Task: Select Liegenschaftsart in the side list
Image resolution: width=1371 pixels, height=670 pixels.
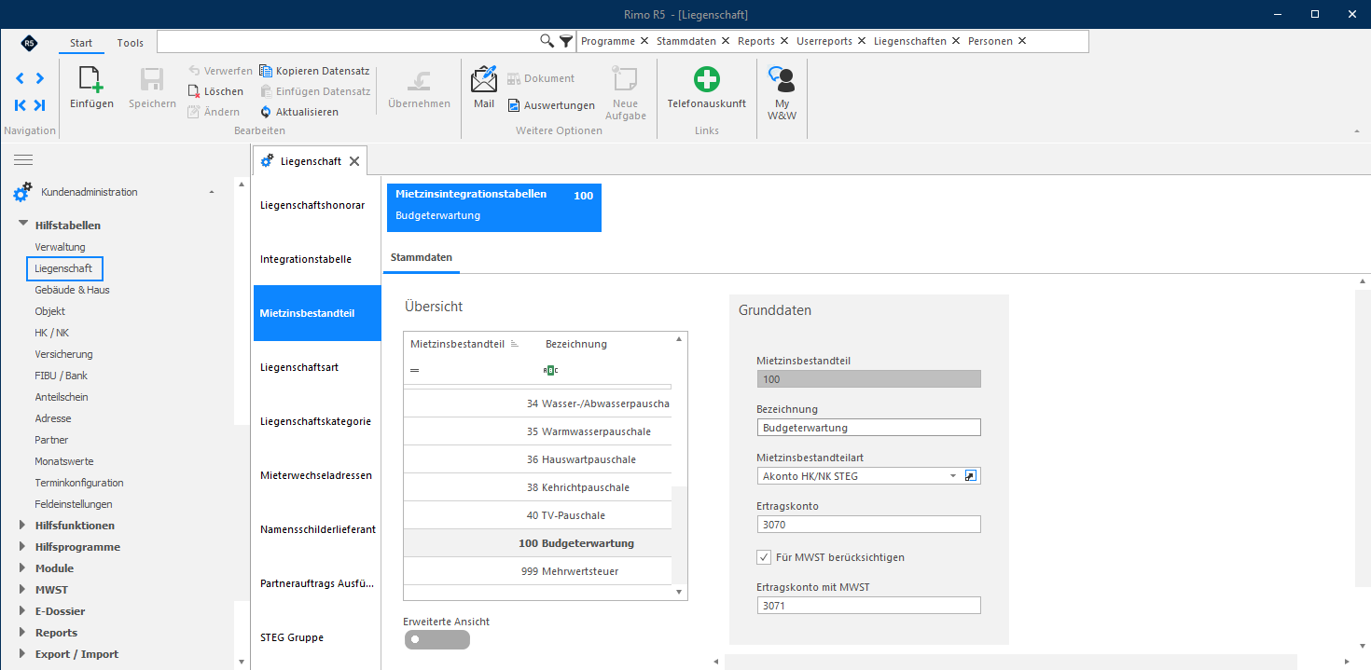Action: (317, 367)
